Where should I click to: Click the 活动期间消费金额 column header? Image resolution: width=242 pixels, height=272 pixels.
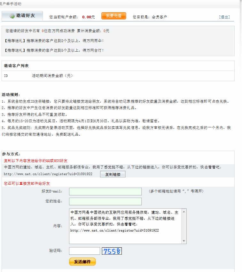(52, 76)
